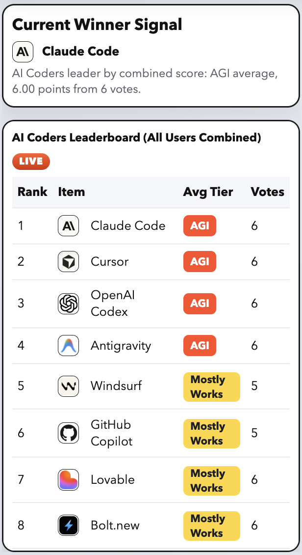Sort by the Rank column header

[32, 192]
